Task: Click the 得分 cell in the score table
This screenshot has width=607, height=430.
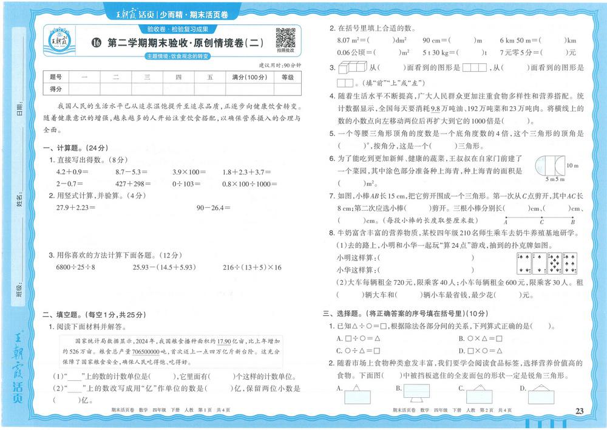Action: coord(56,89)
